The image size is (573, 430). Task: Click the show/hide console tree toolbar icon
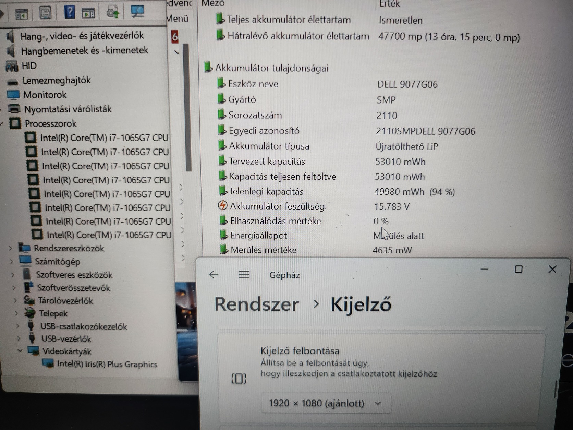(x=22, y=14)
